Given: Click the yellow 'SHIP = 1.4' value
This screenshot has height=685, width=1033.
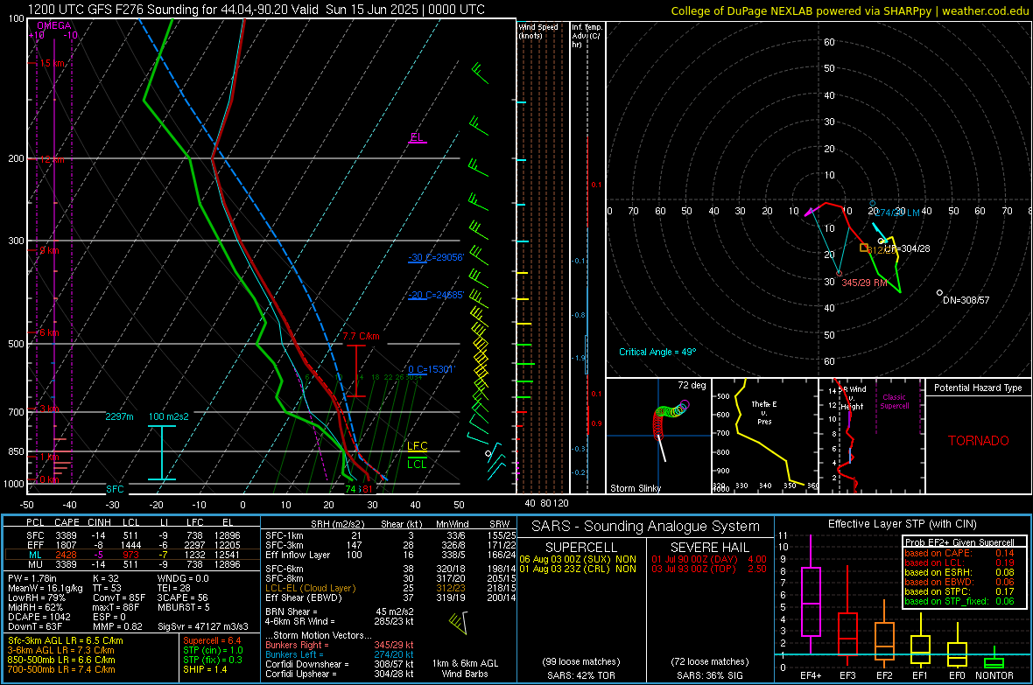Looking at the screenshot, I should click(205, 669).
